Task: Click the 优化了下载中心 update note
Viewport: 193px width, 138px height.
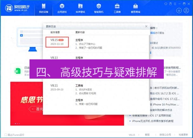Action: click(x=85, y=44)
